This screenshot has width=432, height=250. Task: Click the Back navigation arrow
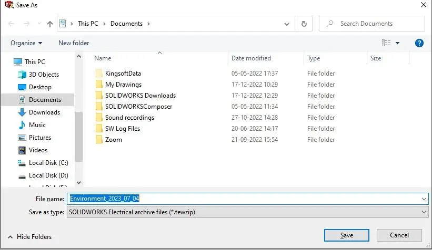pos(11,24)
